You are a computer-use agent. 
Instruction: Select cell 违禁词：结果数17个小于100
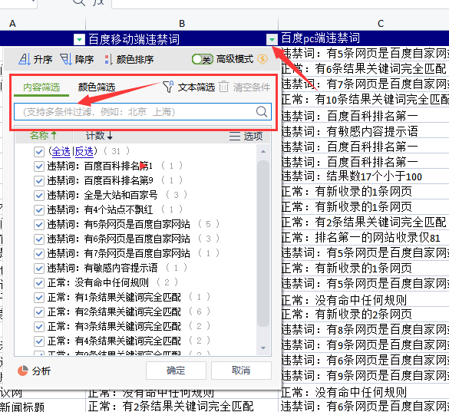[x=364, y=176]
